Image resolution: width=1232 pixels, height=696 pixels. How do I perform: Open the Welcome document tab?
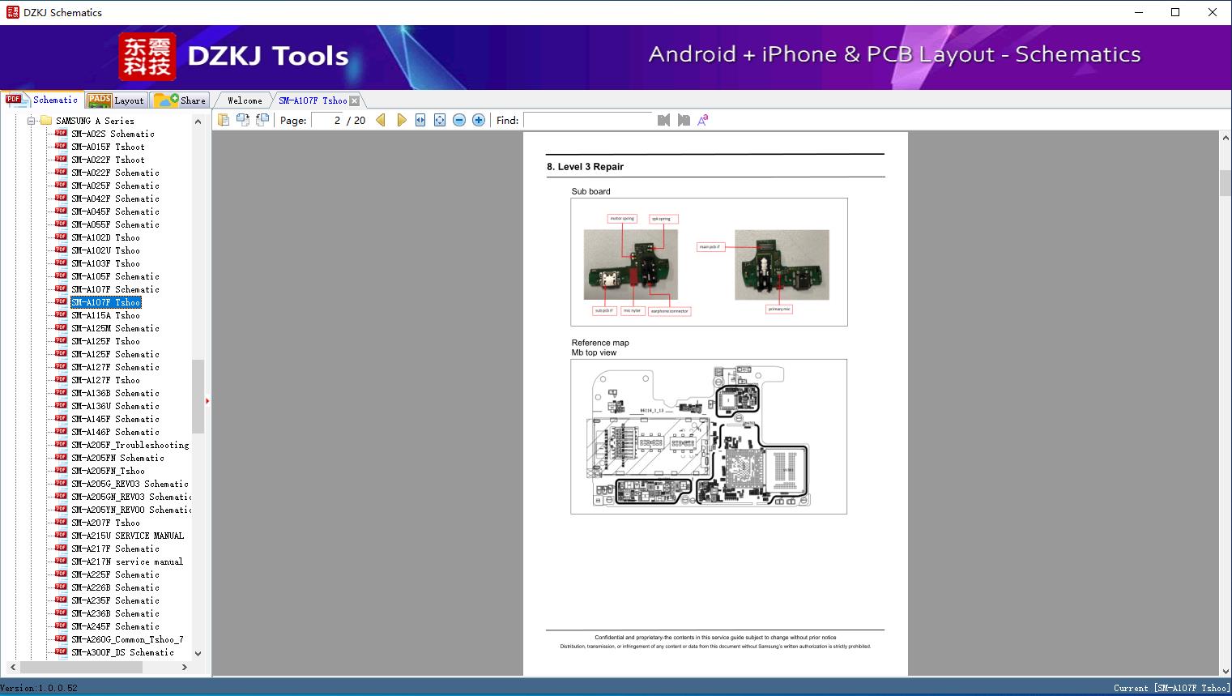[245, 100]
